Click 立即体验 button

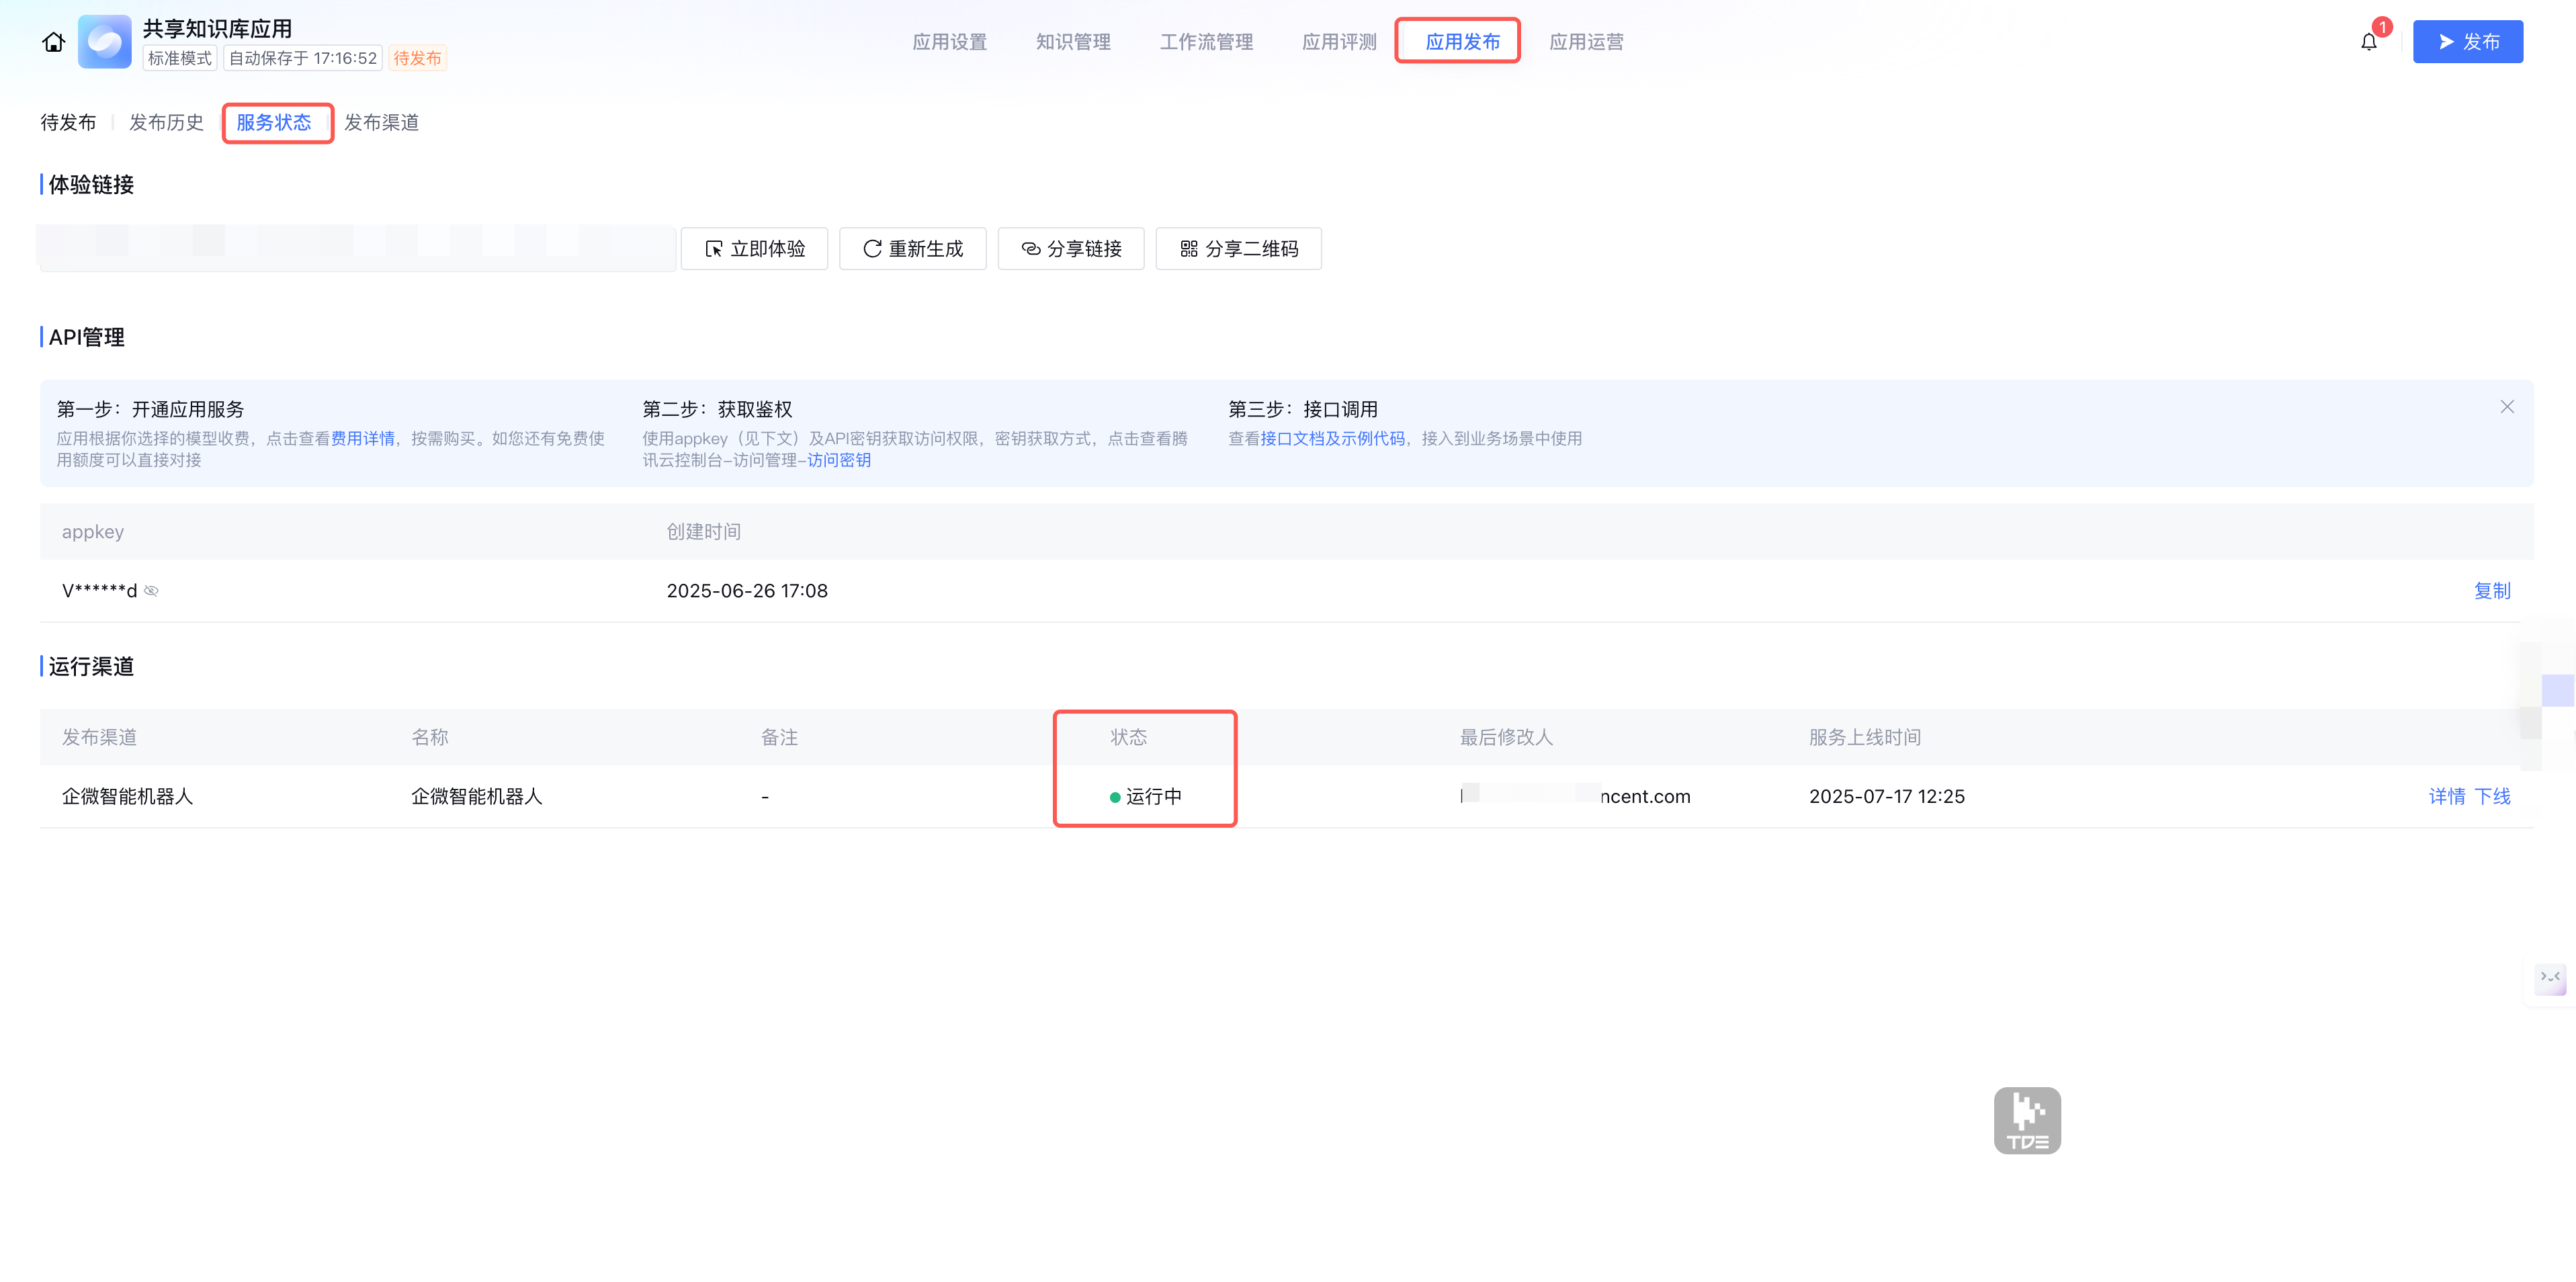coord(754,249)
